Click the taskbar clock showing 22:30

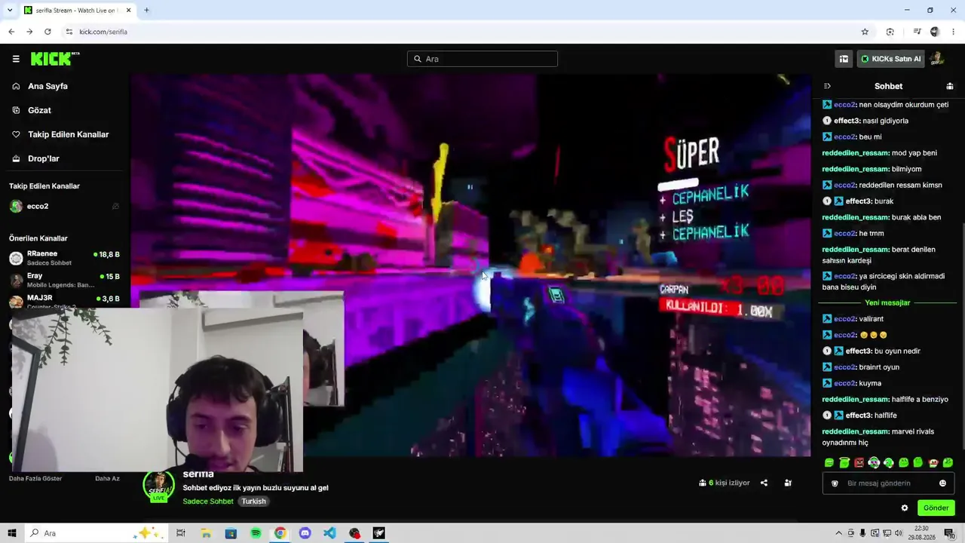point(921,533)
